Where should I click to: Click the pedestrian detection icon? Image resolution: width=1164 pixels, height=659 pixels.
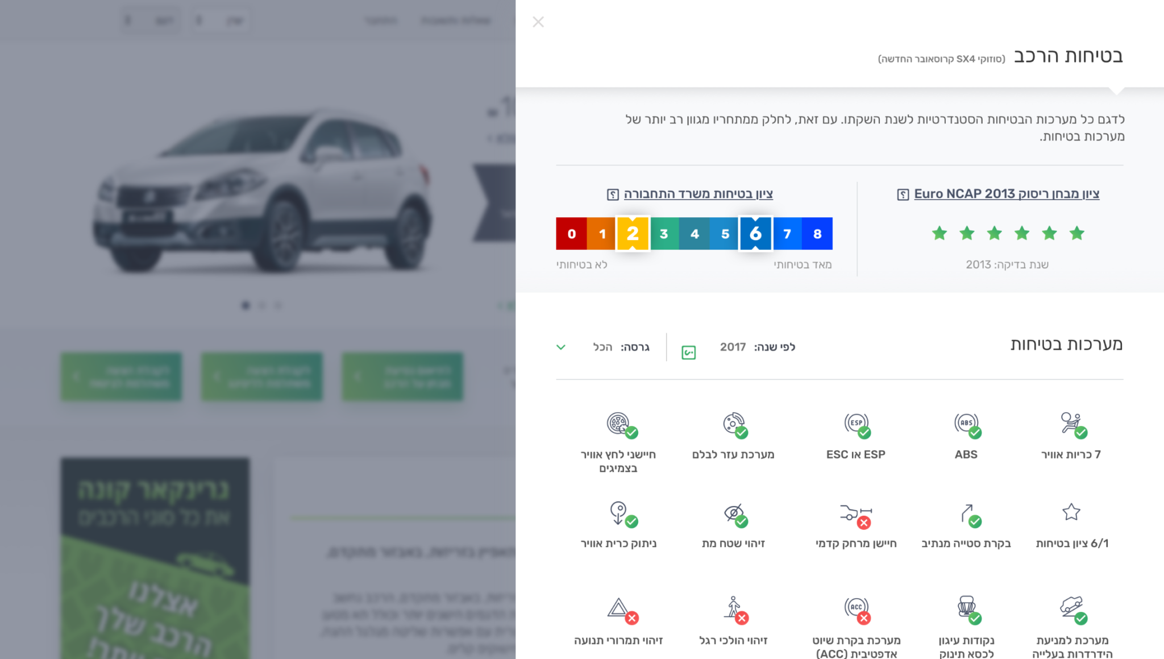735,610
